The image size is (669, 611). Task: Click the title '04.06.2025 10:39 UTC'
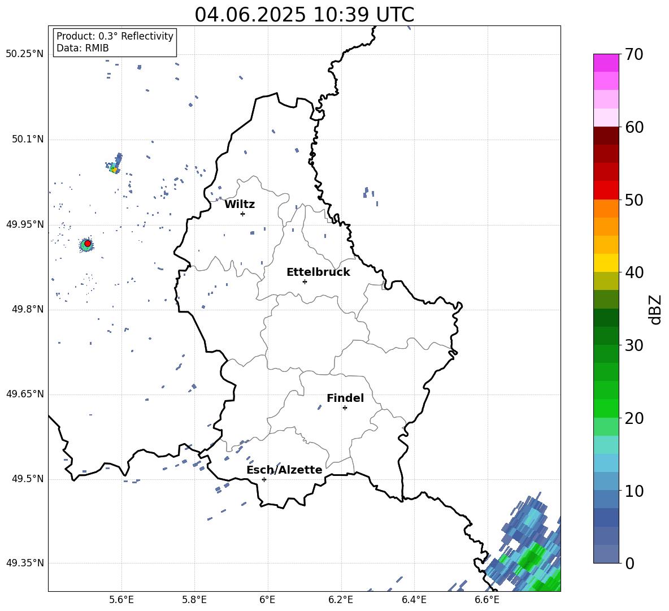tap(304, 15)
